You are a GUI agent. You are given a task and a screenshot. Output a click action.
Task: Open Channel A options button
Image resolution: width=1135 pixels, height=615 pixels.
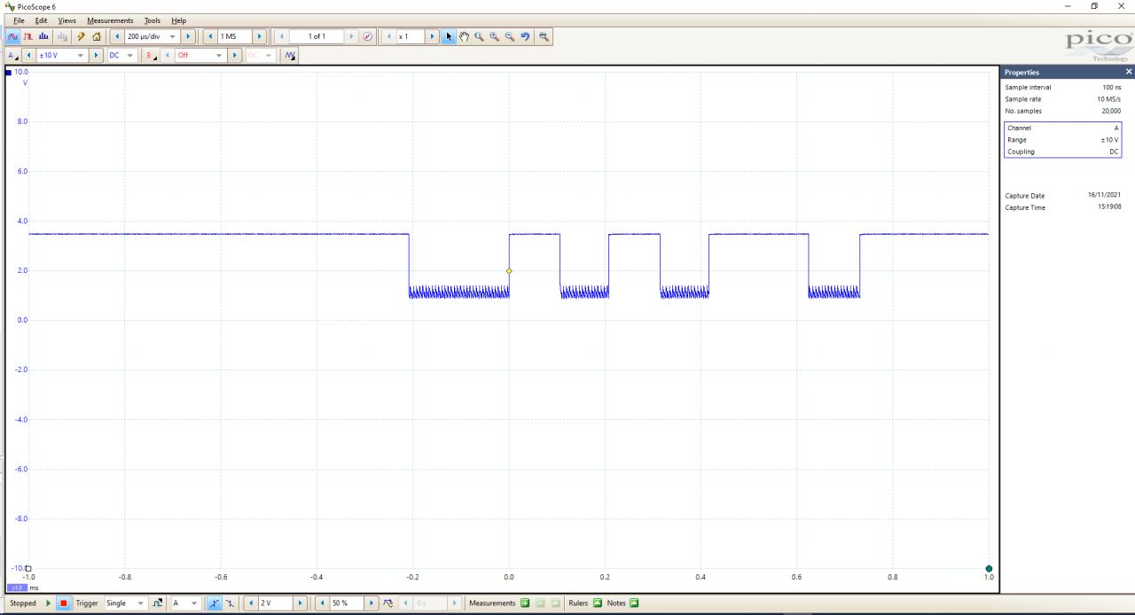pyautogui.click(x=12, y=55)
